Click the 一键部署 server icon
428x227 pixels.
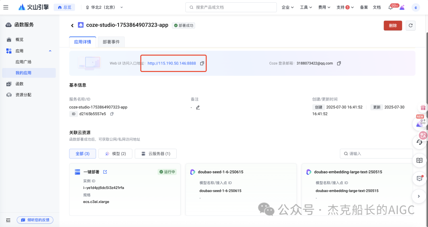78,172
